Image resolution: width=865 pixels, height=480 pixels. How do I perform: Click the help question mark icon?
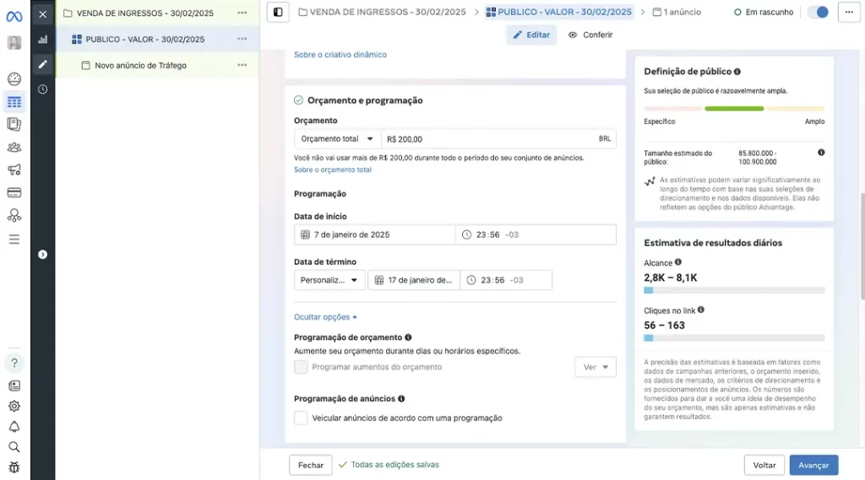tap(14, 363)
